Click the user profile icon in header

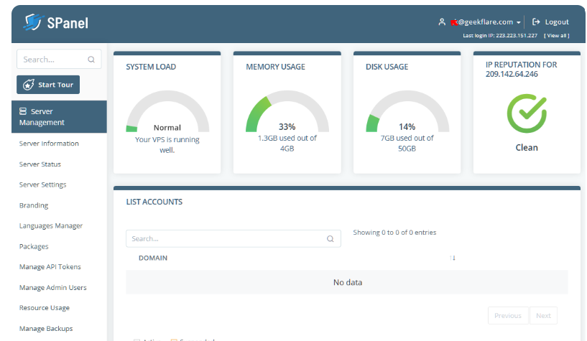[442, 22]
